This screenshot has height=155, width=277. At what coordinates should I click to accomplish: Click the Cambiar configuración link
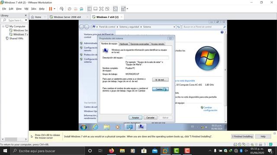pyautogui.click(x=210, y=109)
